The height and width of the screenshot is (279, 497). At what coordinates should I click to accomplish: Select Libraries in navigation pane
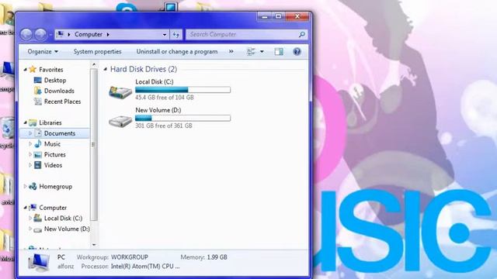point(50,122)
